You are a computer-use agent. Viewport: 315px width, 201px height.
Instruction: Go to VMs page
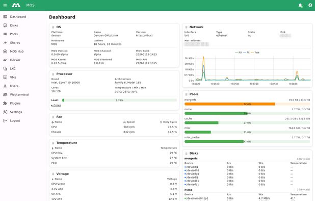coord(13,77)
